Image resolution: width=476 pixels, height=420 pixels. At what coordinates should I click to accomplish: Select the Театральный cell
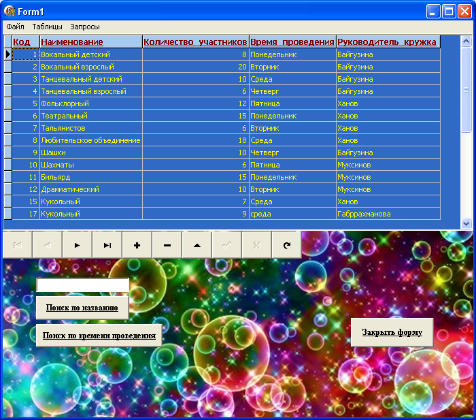click(x=91, y=116)
